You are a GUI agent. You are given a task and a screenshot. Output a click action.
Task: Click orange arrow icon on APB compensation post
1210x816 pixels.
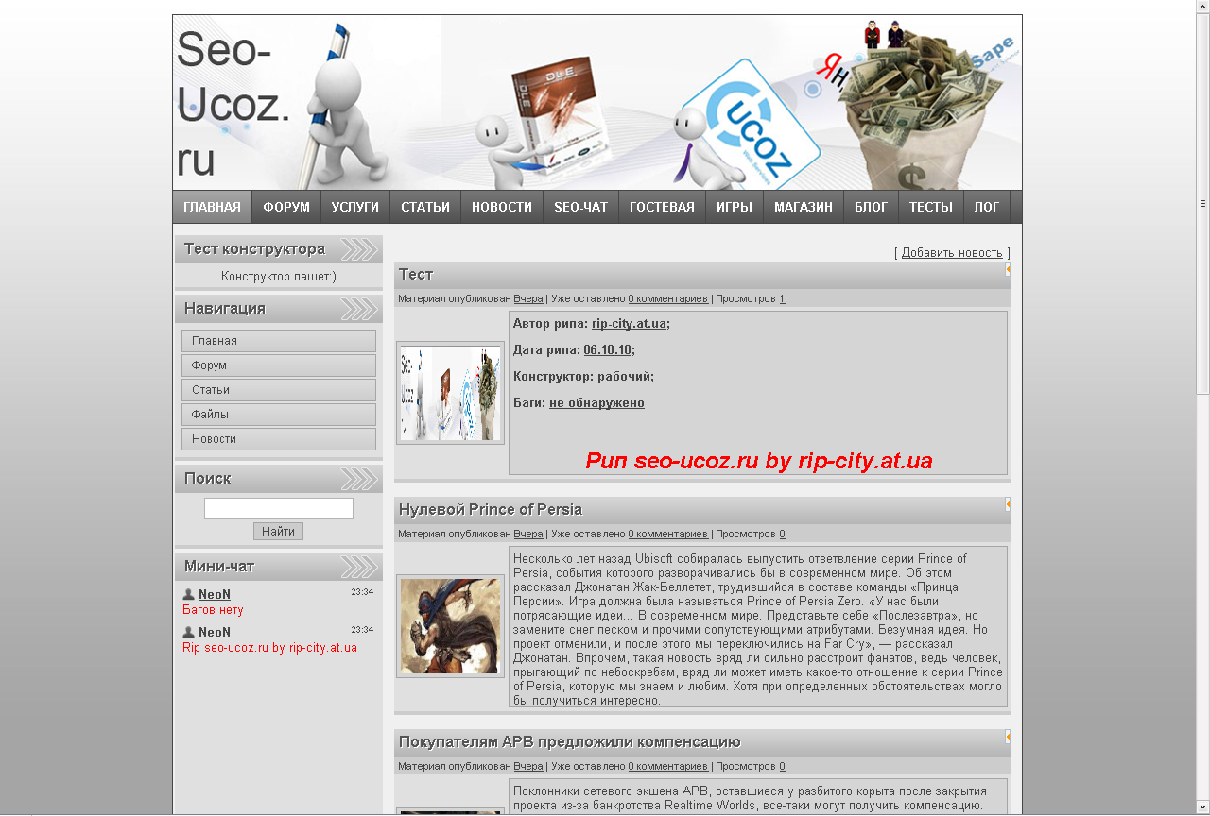(1008, 737)
